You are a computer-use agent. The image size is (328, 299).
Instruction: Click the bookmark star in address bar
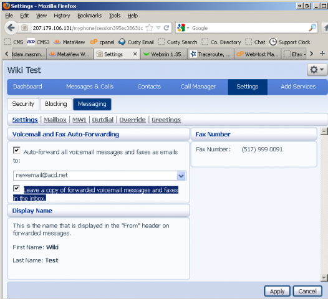(149, 28)
